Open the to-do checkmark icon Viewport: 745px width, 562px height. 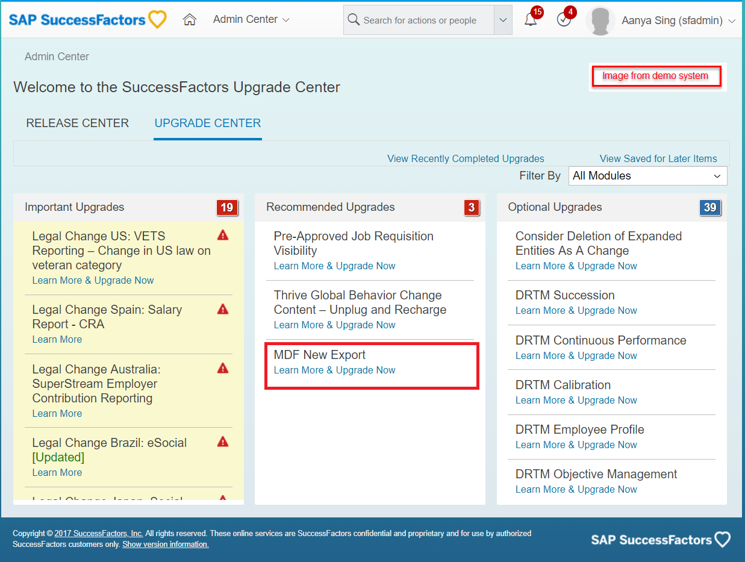[564, 20]
